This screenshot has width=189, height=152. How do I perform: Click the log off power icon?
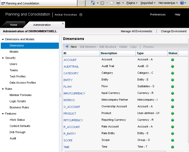point(81,15)
